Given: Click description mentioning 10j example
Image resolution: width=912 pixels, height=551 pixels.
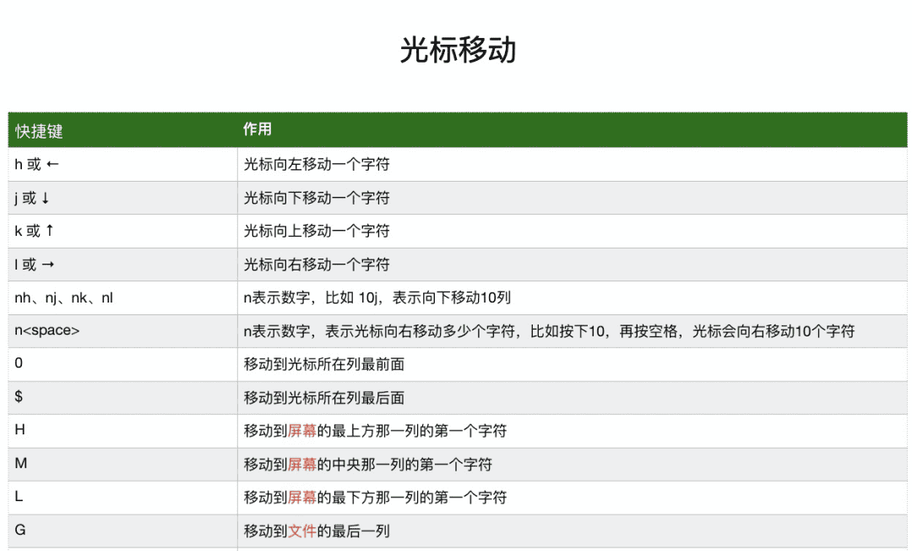Looking at the screenshot, I should (x=377, y=297).
